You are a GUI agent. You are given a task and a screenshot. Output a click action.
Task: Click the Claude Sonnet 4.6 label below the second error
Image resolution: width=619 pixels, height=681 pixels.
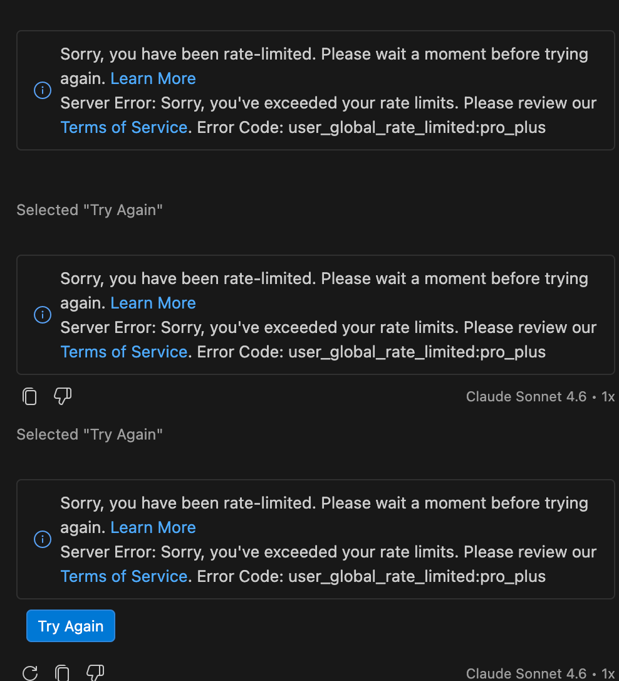pyautogui.click(x=526, y=397)
